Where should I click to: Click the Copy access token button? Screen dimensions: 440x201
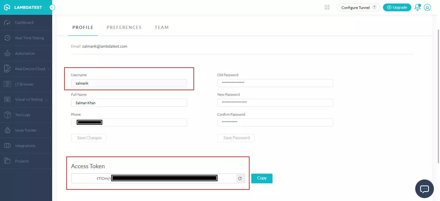pyautogui.click(x=262, y=178)
